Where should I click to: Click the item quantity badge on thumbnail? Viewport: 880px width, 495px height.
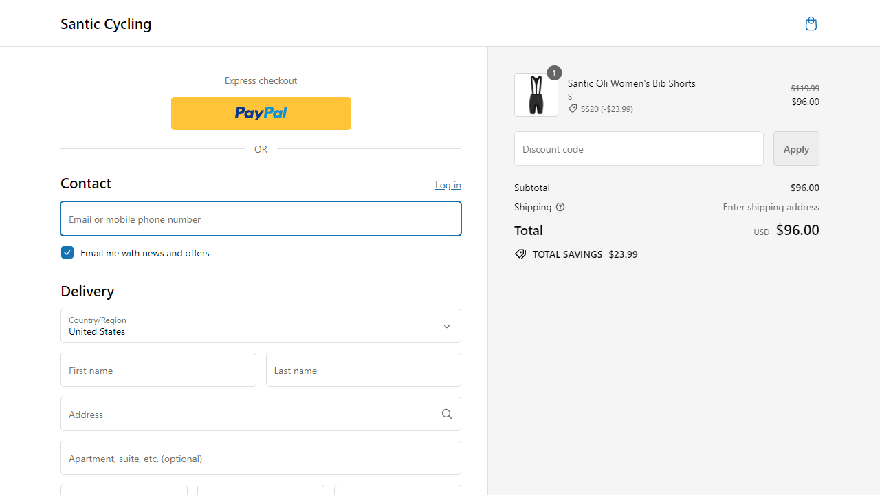point(554,73)
